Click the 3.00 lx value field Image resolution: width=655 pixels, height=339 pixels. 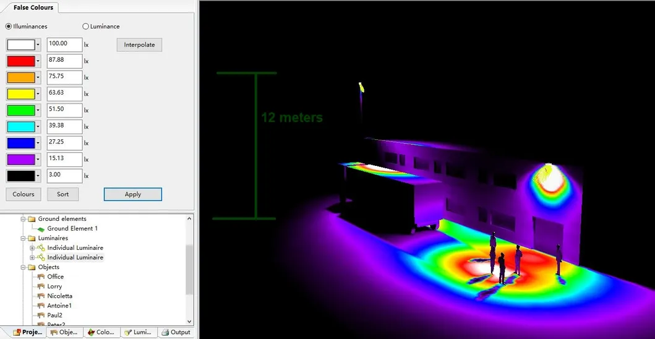[x=64, y=176]
